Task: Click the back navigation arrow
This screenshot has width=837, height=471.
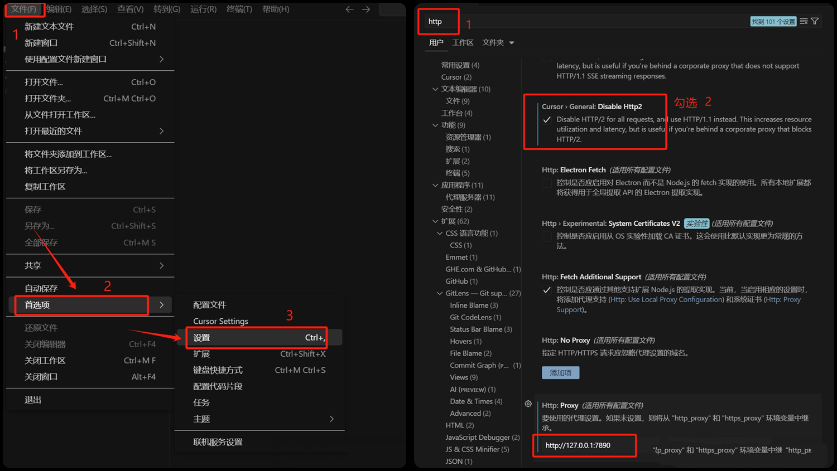Action: click(x=349, y=9)
